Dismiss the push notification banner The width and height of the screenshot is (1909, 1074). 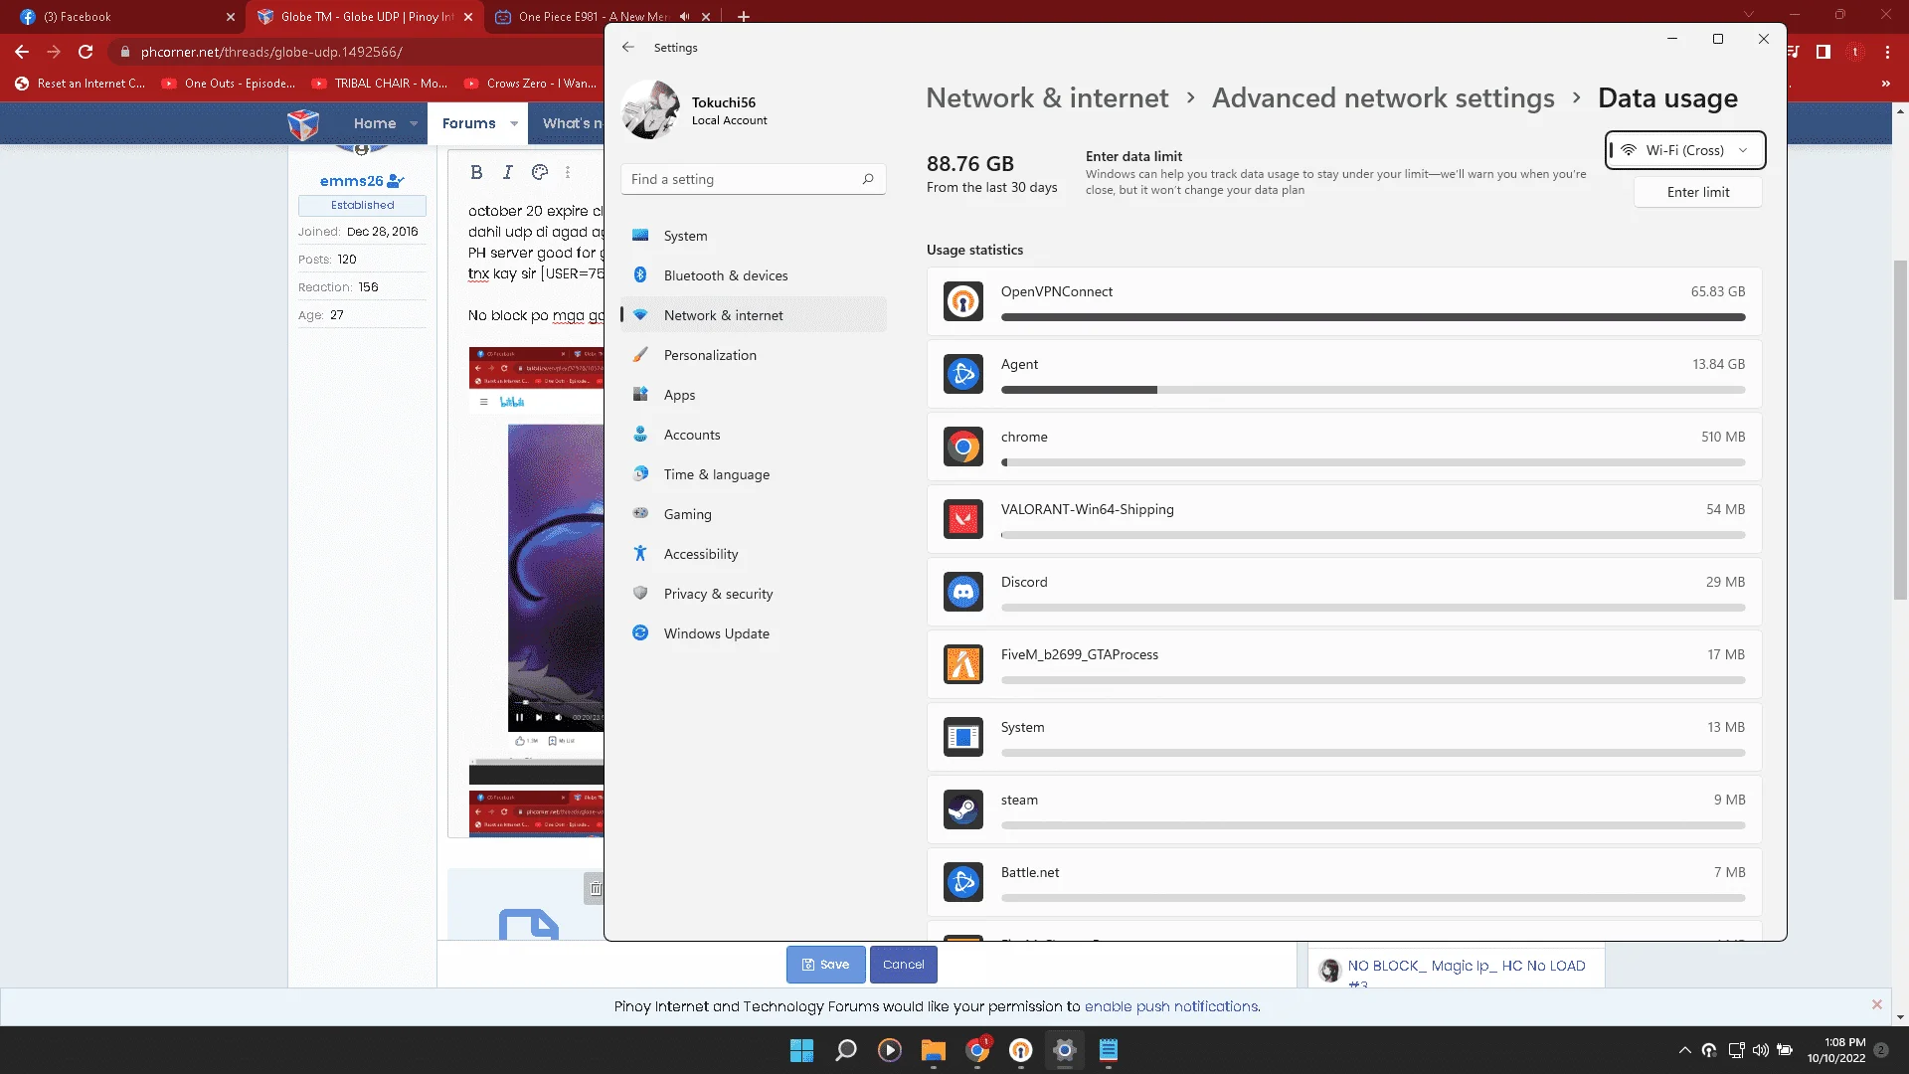click(1877, 1004)
